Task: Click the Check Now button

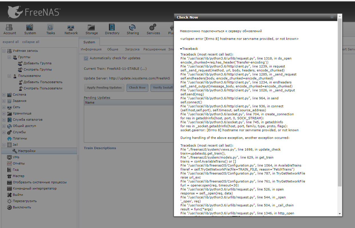Action: [137, 87]
